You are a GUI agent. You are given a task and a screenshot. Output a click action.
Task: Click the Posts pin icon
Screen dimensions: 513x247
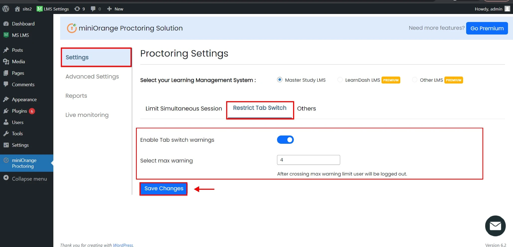click(x=6, y=50)
